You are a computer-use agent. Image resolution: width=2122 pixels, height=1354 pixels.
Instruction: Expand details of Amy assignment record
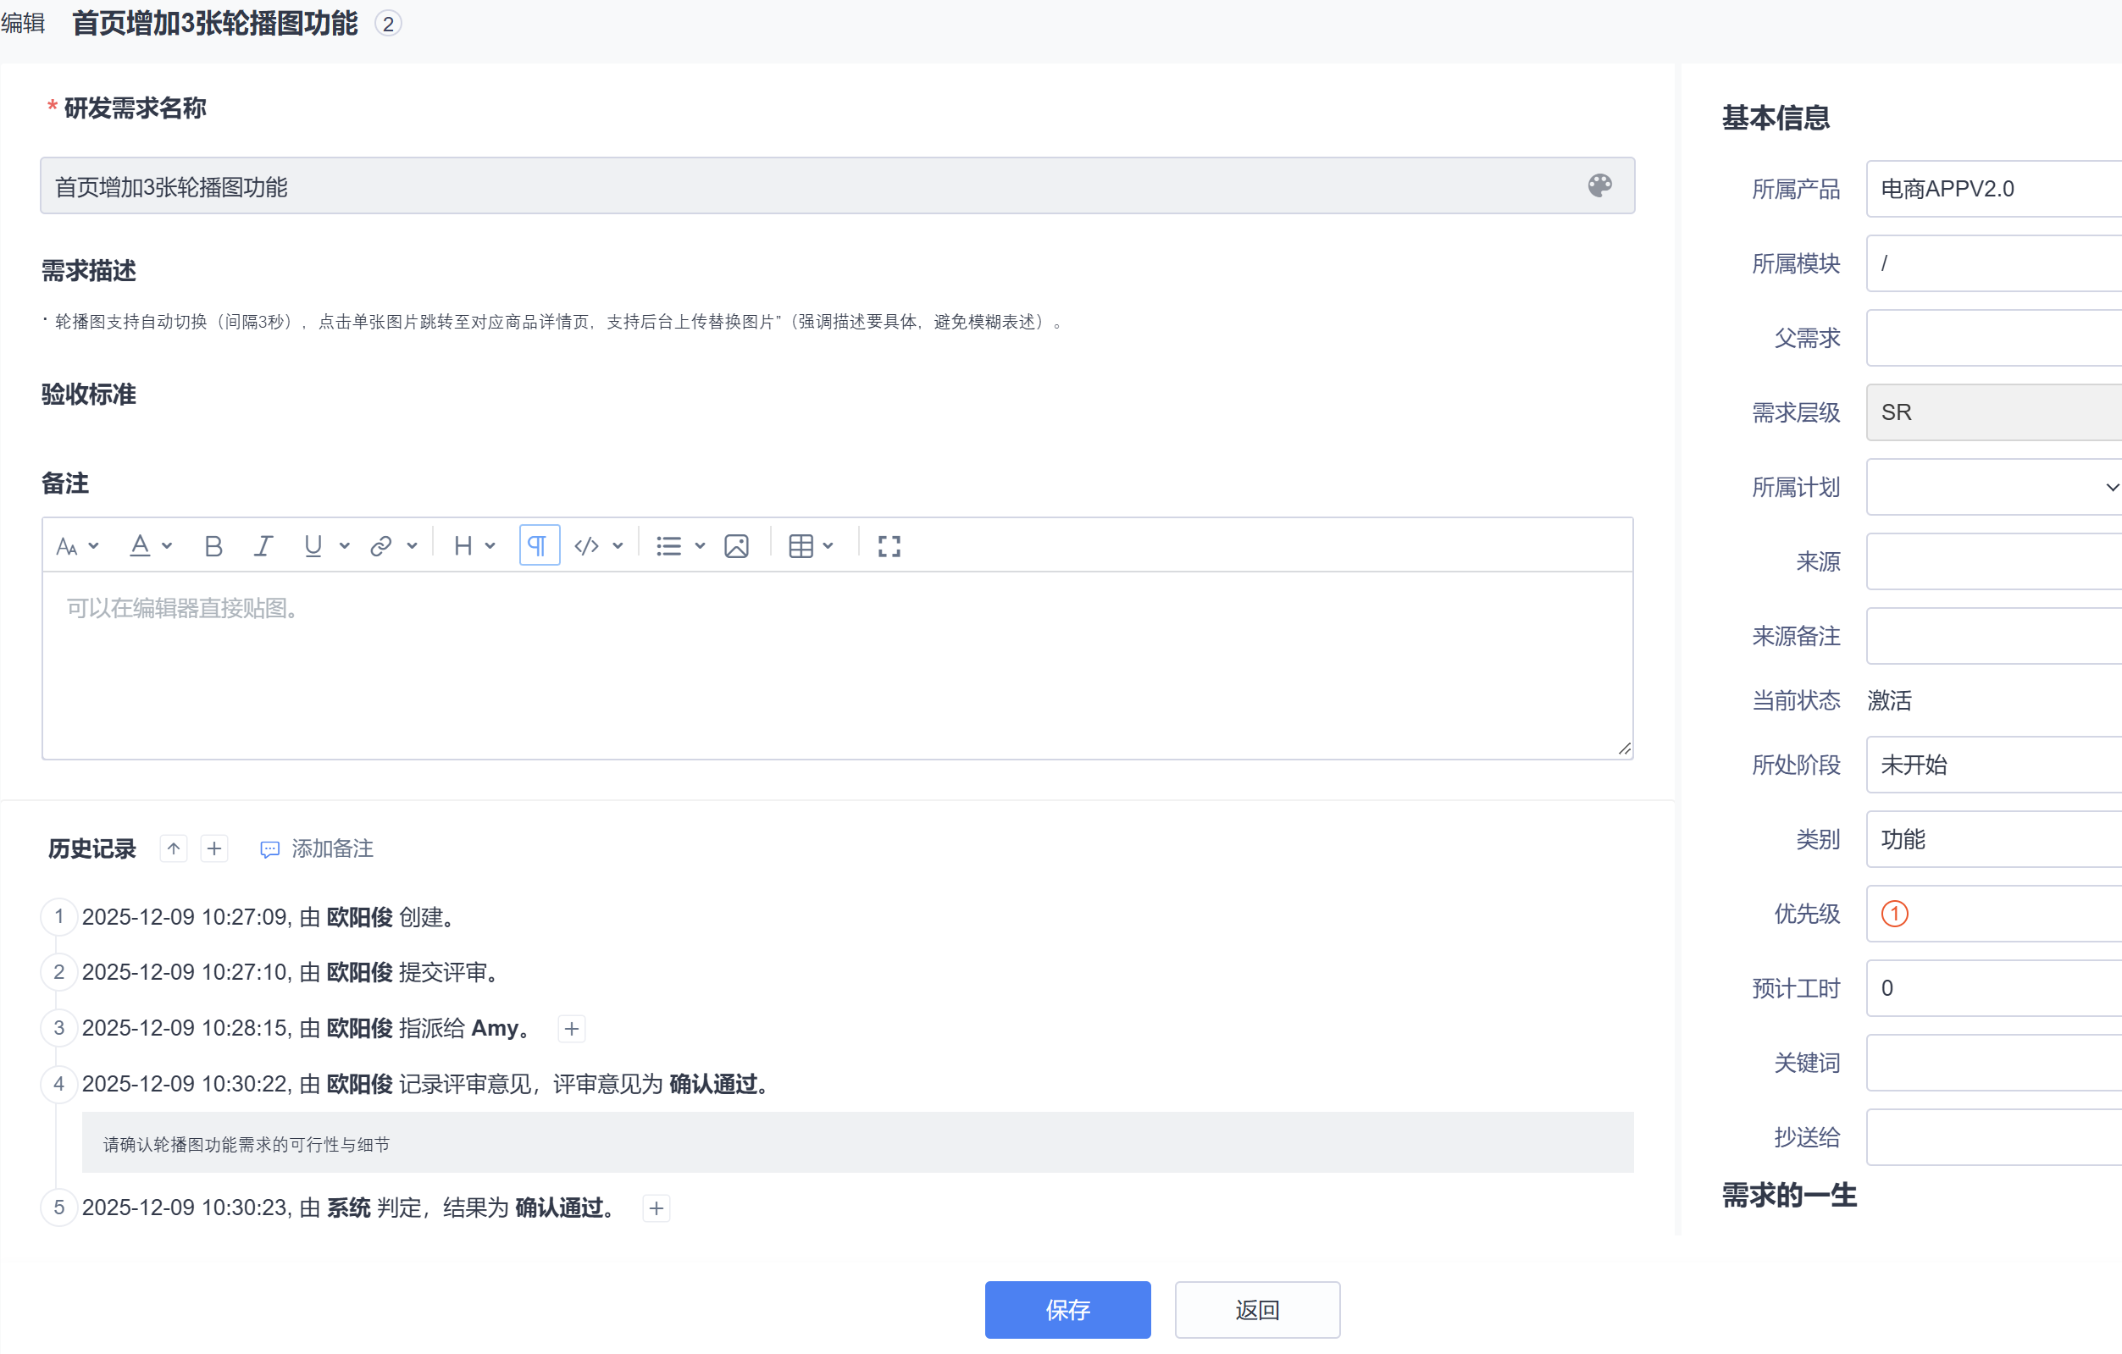tap(572, 1028)
